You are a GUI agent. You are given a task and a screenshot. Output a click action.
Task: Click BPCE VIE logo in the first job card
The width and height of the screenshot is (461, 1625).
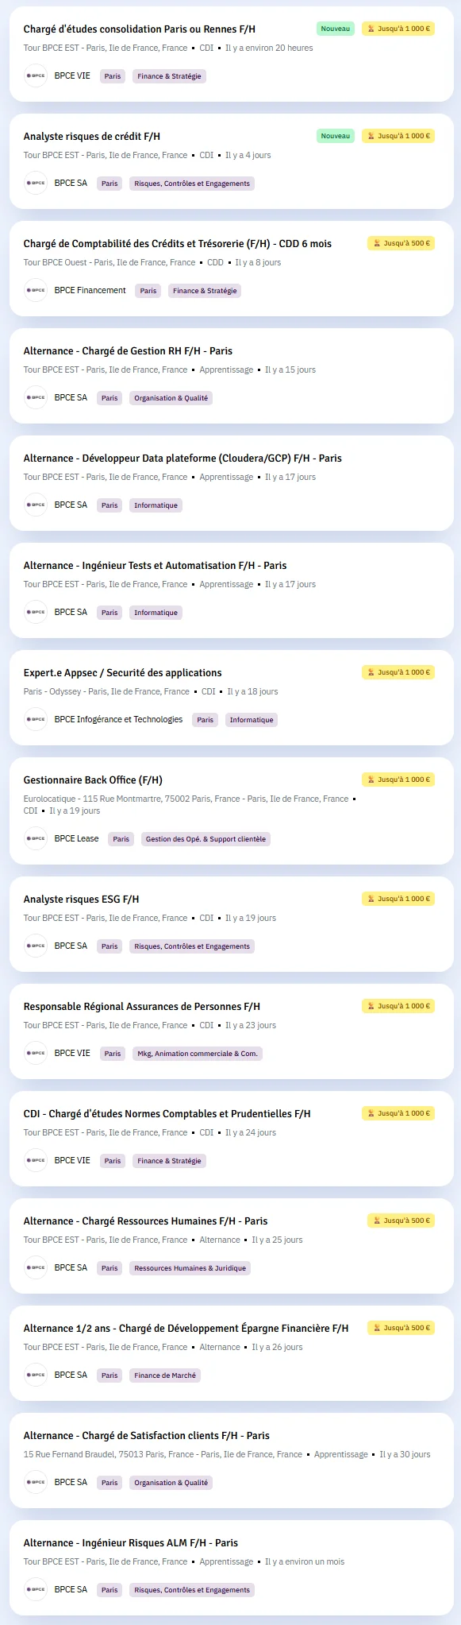(x=36, y=76)
